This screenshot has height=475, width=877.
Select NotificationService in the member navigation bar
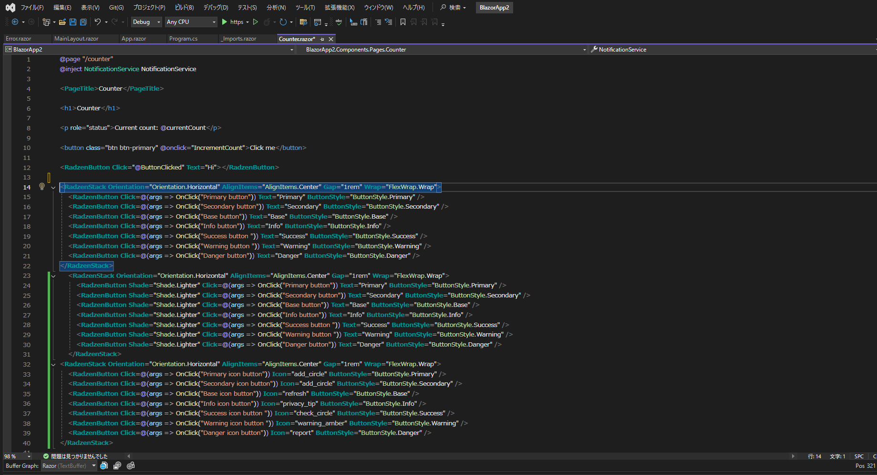pyautogui.click(x=622, y=49)
